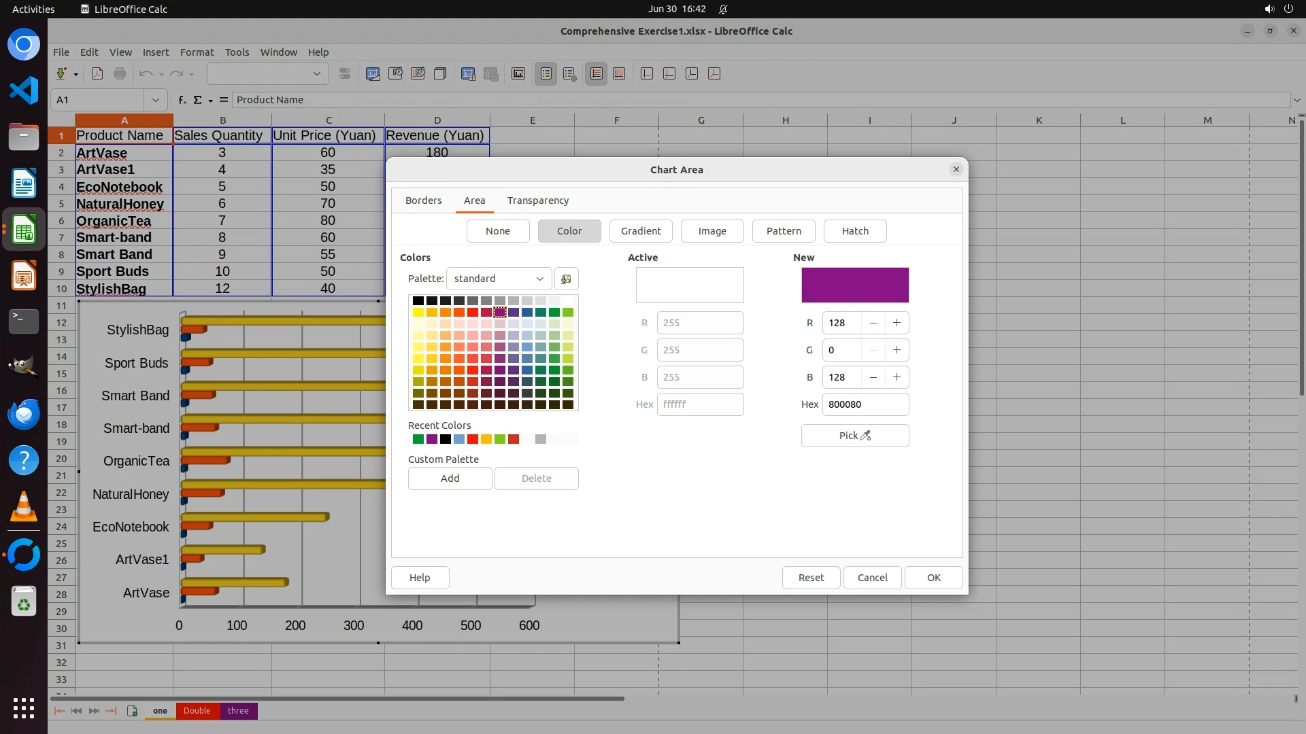This screenshot has height=734, width=1306.
Task: Click the palette extensions icon beside Palette
Action: (x=566, y=279)
